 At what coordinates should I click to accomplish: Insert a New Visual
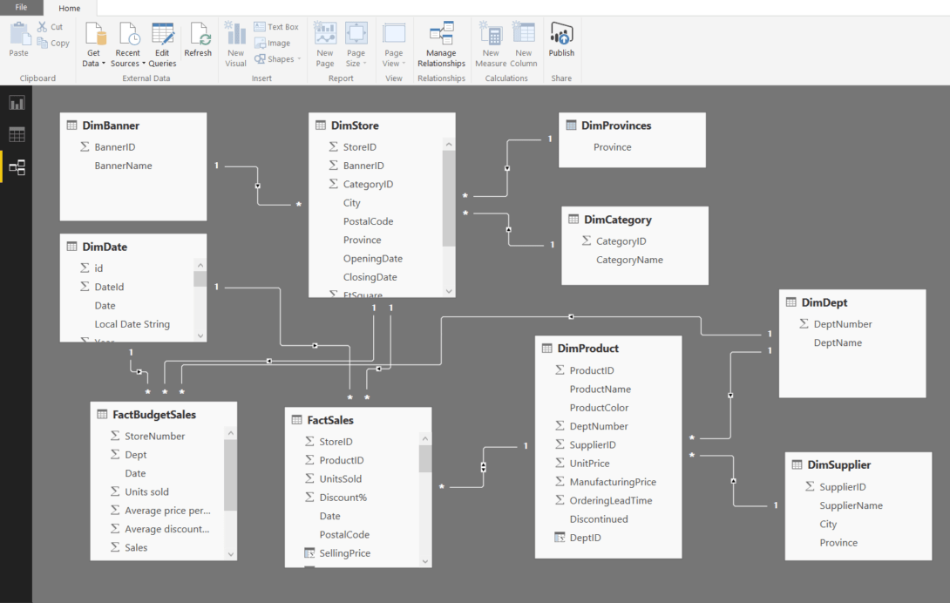point(235,45)
